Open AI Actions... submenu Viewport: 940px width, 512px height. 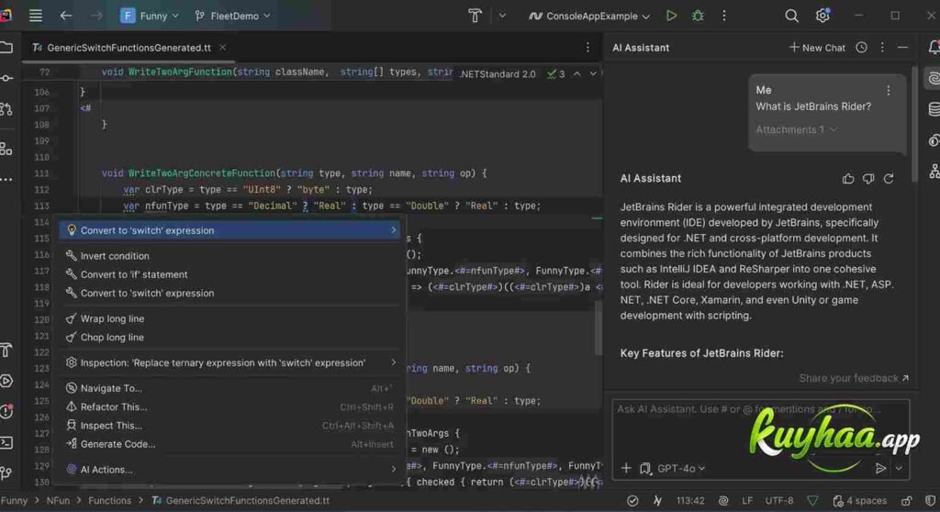tap(229, 470)
